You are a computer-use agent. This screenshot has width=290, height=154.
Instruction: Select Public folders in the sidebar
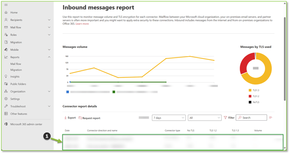click(18, 84)
